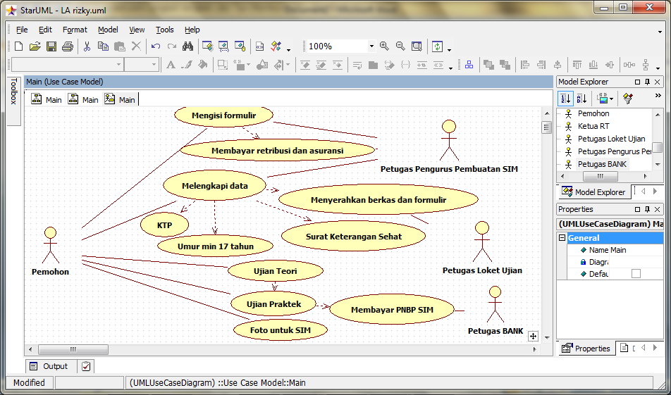Pin the Properties panel

pyautogui.click(x=648, y=209)
